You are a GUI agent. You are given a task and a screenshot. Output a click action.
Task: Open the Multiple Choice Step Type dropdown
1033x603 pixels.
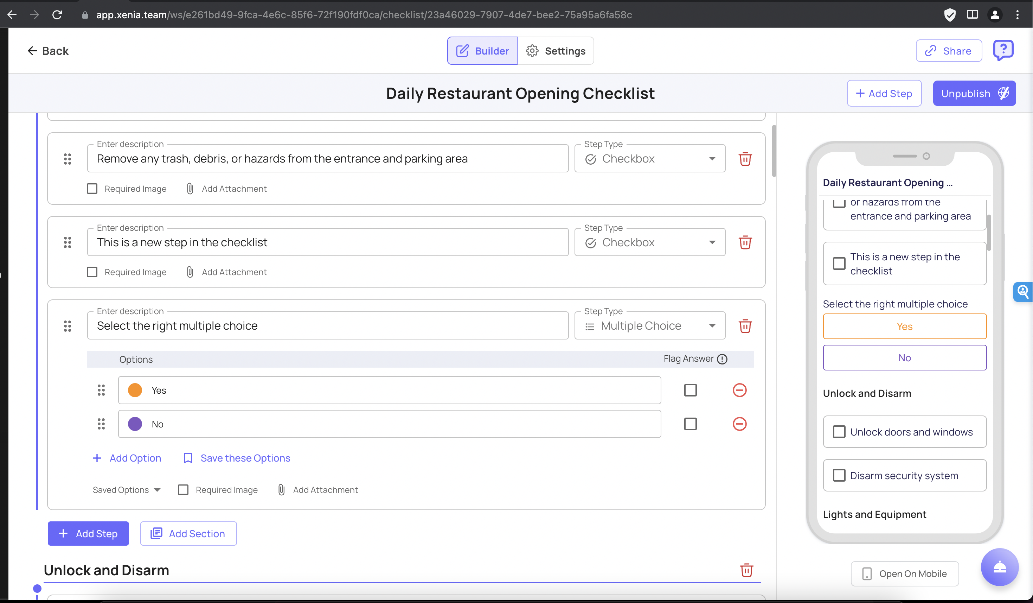(650, 326)
